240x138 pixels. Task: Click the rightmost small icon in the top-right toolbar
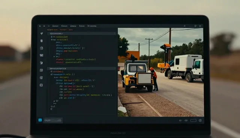200,26
